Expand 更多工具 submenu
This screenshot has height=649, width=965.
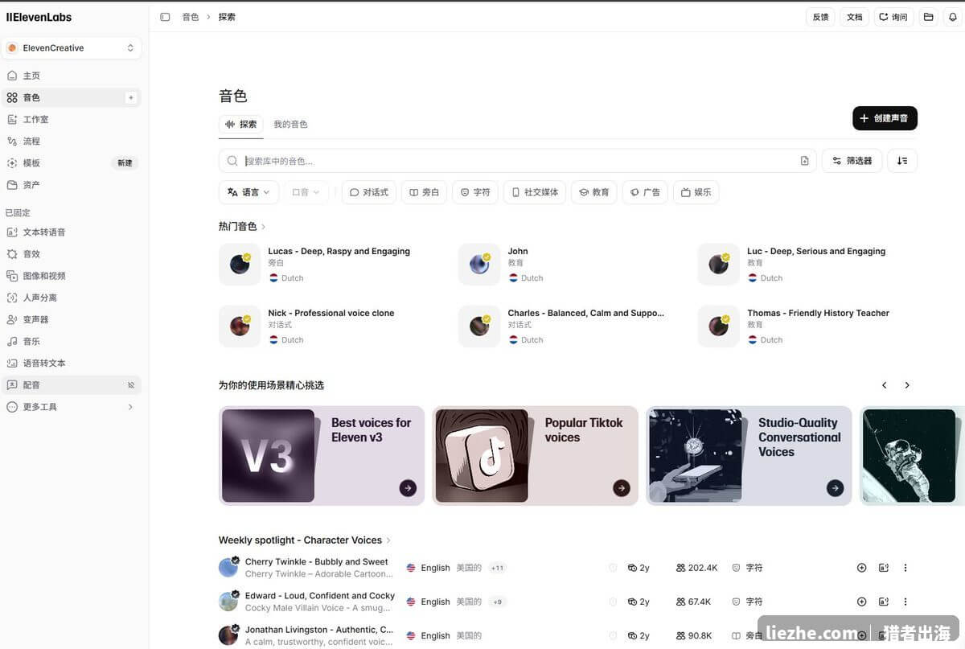[71, 407]
